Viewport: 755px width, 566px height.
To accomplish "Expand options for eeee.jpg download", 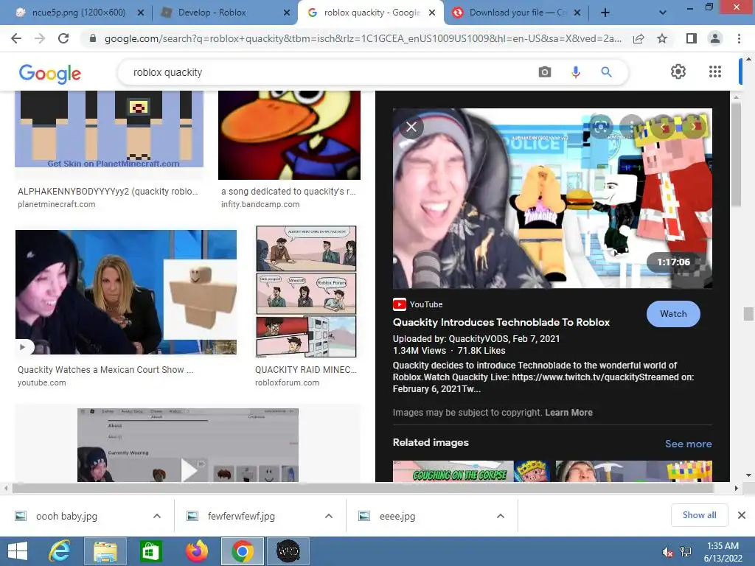I will pyautogui.click(x=501, y=516).
